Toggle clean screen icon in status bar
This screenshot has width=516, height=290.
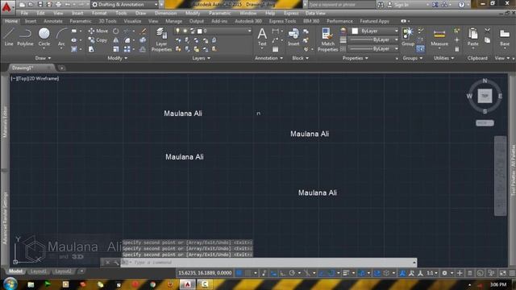pos(503,273)
